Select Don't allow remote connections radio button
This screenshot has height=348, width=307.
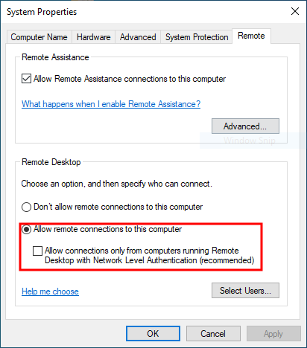pos(26,207)
